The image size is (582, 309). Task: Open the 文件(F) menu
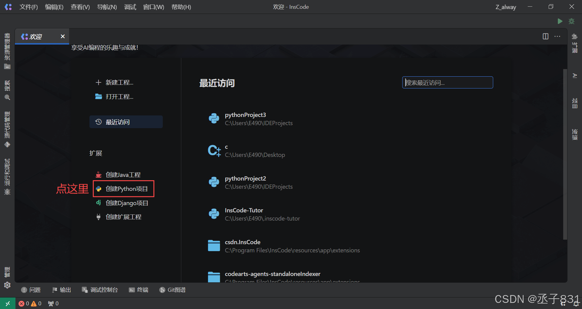[x=28, y=7]
